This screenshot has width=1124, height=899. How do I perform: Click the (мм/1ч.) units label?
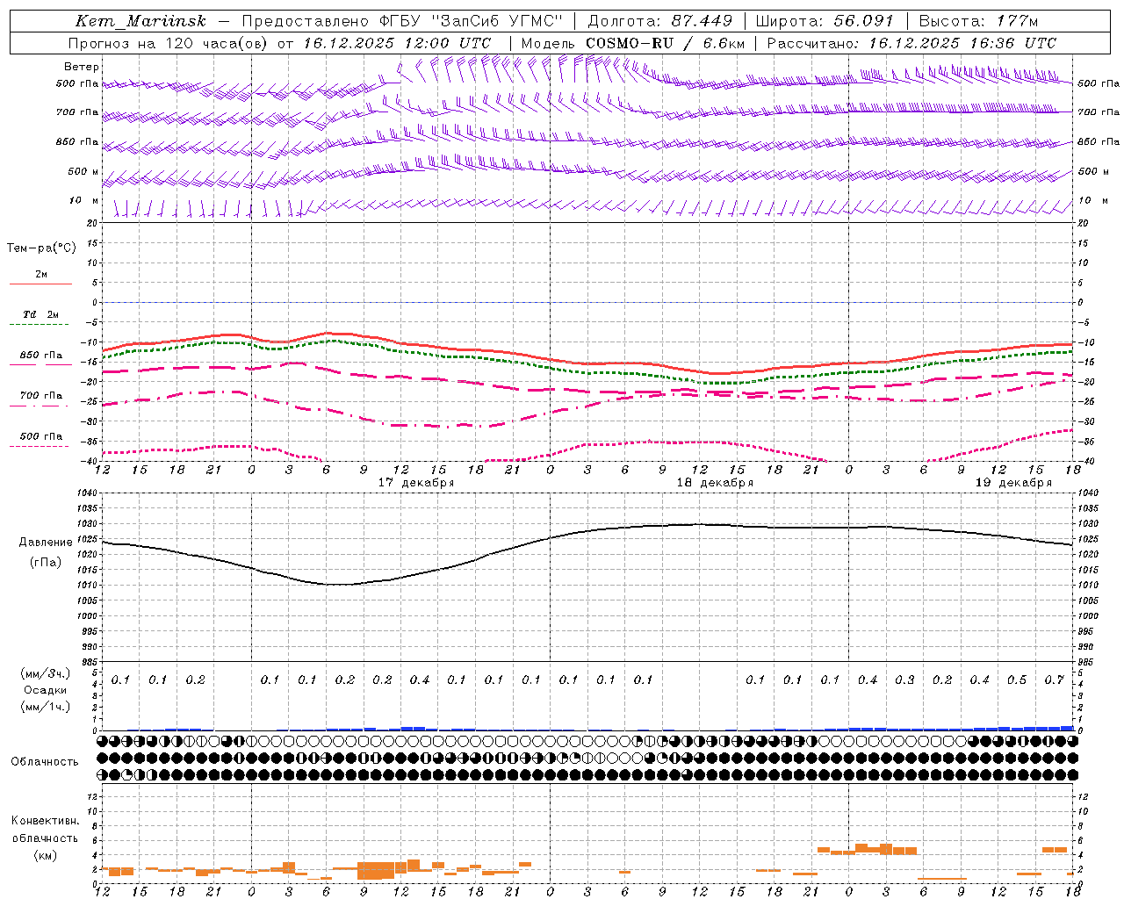pos(45,707)
